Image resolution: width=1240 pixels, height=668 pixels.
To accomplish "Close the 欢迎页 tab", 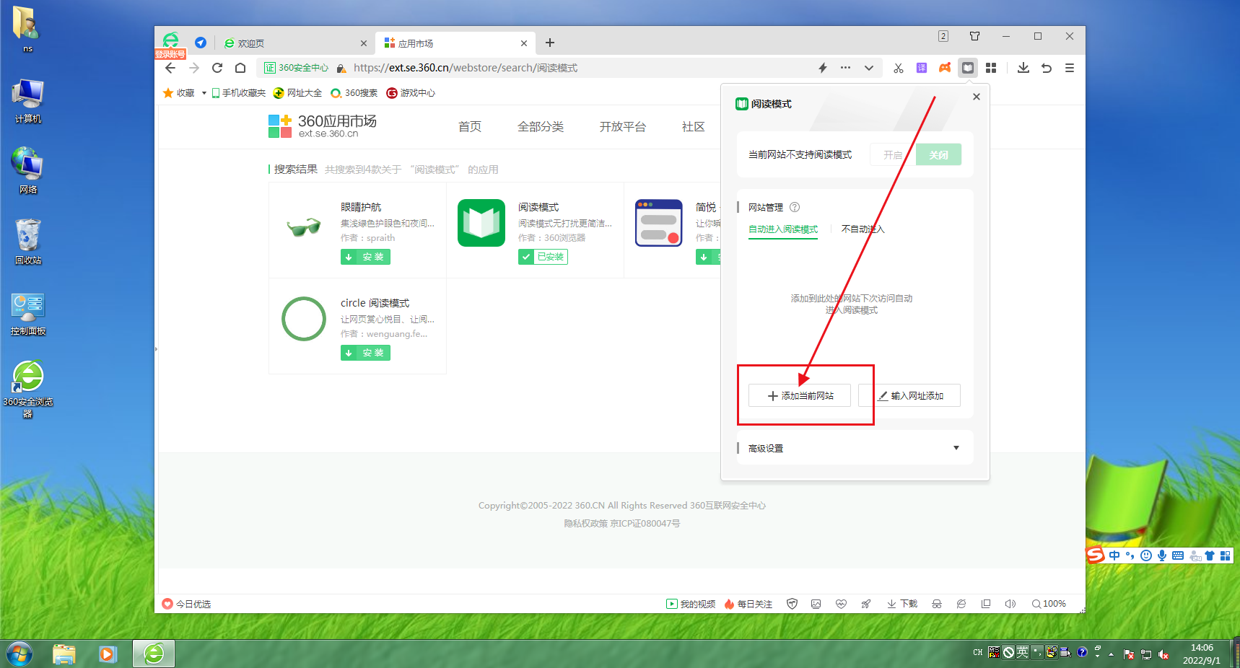I will coord(364,43).
